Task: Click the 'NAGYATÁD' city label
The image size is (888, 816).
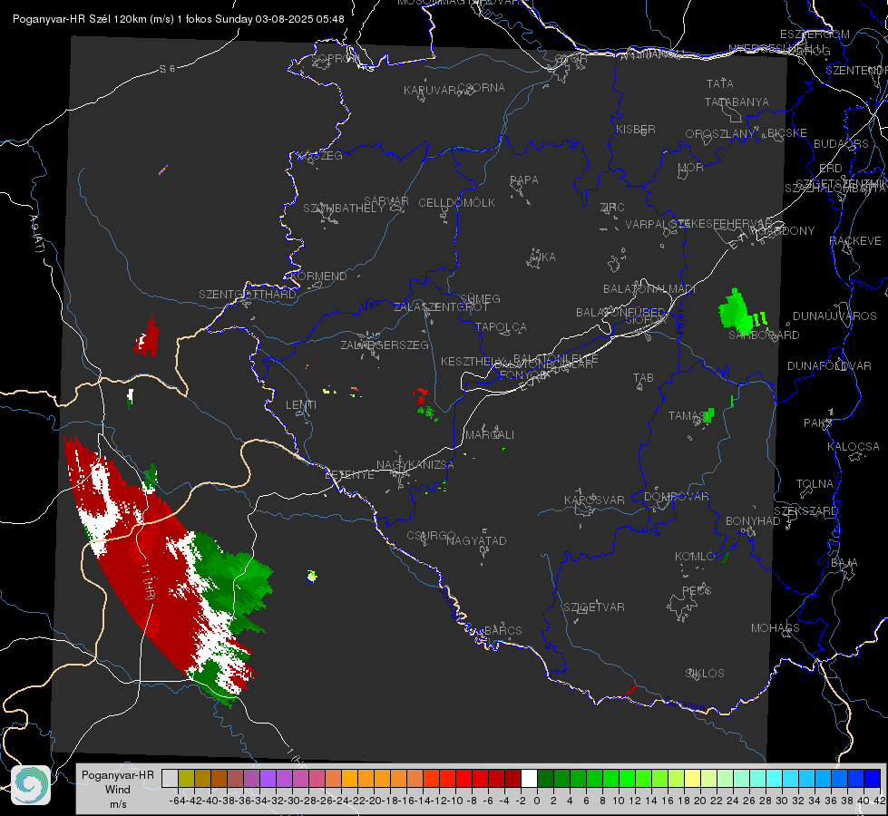Action: (x=476, y=540)
